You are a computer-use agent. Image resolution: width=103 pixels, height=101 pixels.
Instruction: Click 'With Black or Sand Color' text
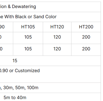tap(30, 17)
